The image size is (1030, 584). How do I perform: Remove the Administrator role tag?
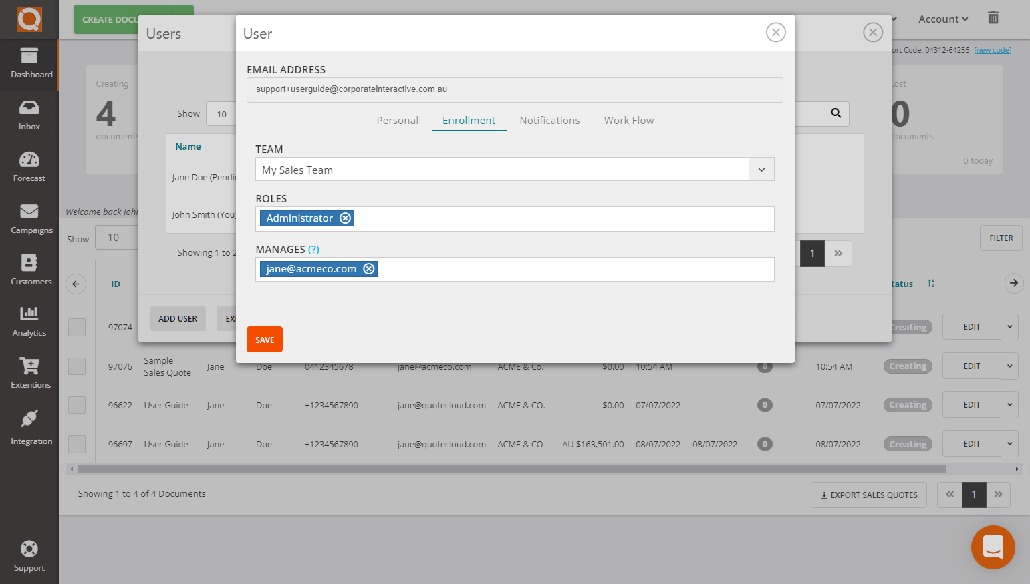pos(345,218)
